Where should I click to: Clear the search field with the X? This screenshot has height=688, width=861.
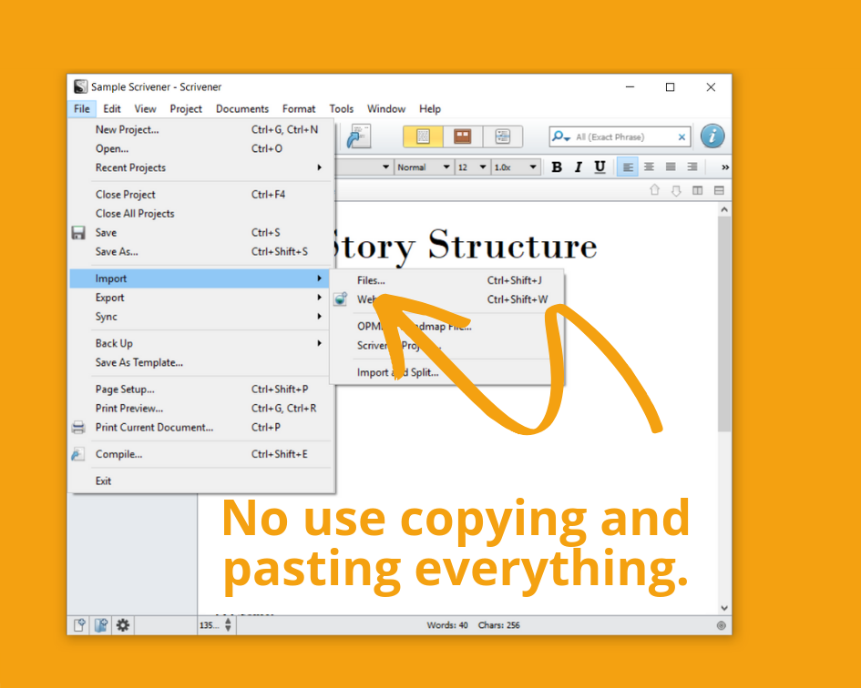(682, 137)
